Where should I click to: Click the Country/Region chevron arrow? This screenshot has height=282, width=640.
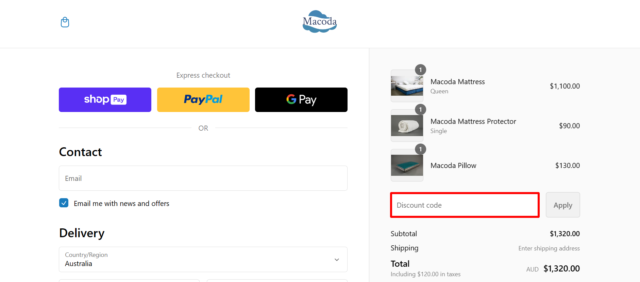tap(337, 260)
